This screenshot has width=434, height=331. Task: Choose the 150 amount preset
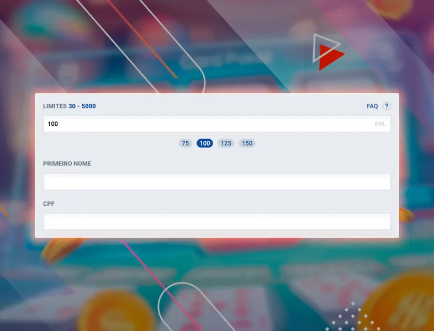click(247, 143)
